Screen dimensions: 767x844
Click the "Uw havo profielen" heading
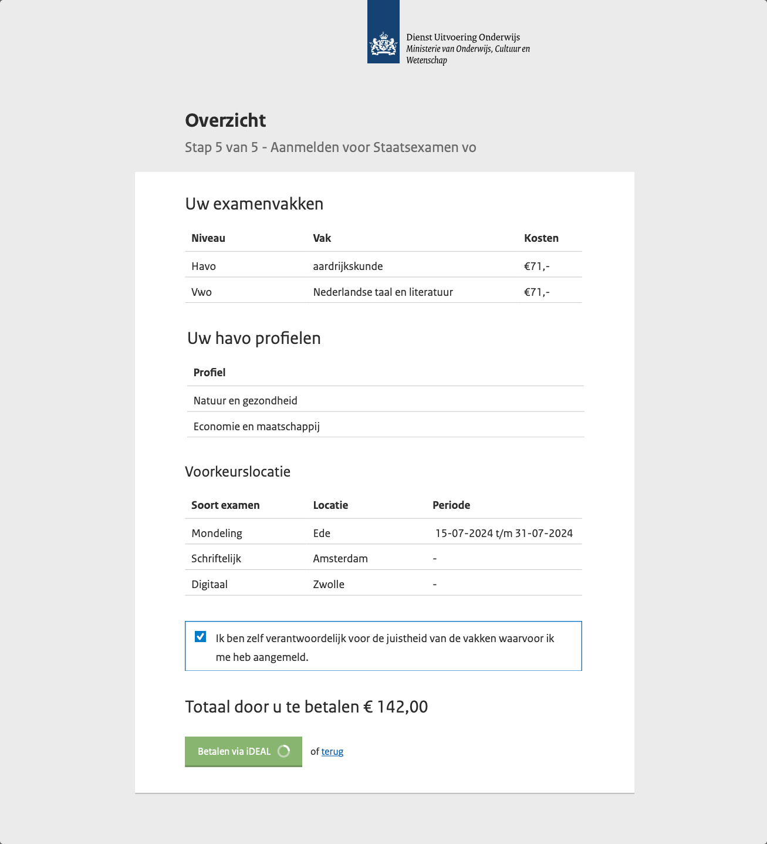coord(254,338)
